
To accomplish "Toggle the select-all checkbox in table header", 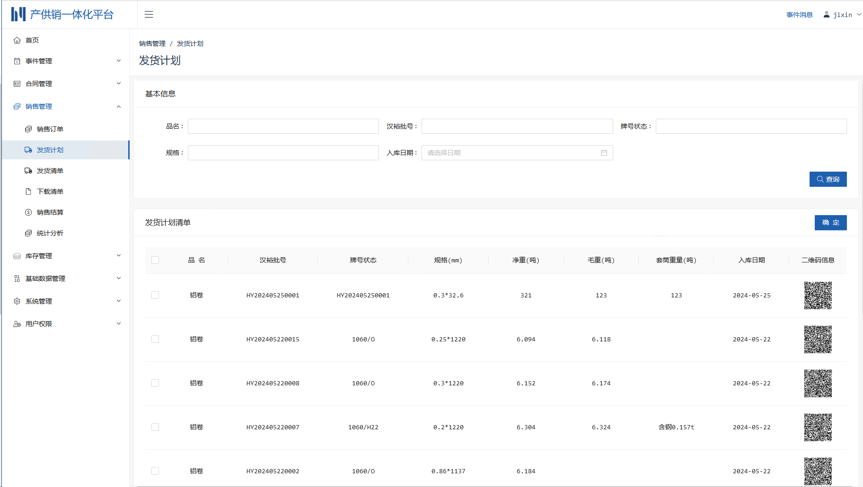I will pyautogui.click(x=155, y=260).
